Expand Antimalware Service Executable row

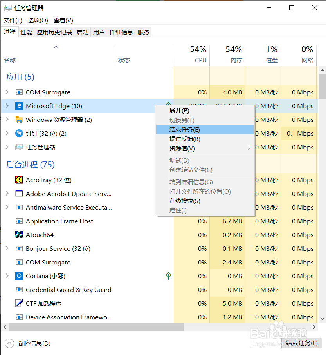pos(7,207)
